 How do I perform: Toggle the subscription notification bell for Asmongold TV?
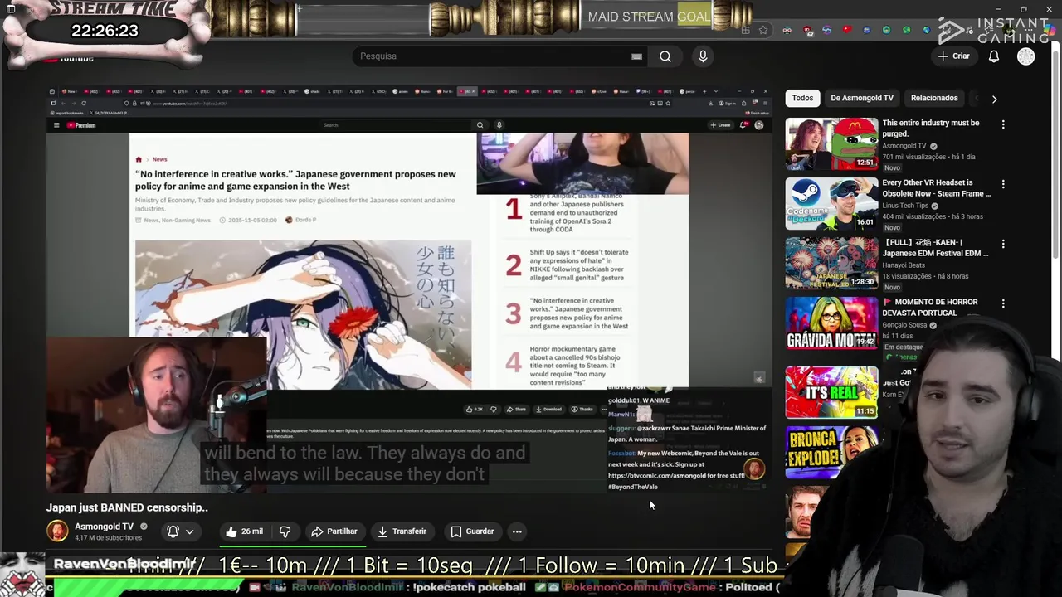[173, 531]
